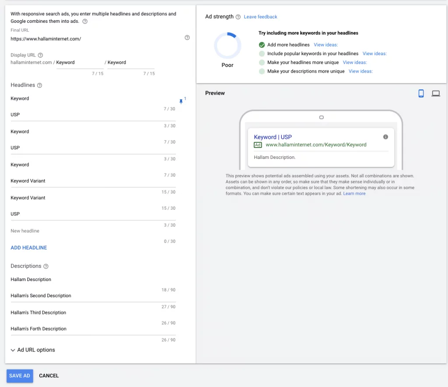Switch preview to mobile device icon
The image size is (448, 387).
(421, 93)
